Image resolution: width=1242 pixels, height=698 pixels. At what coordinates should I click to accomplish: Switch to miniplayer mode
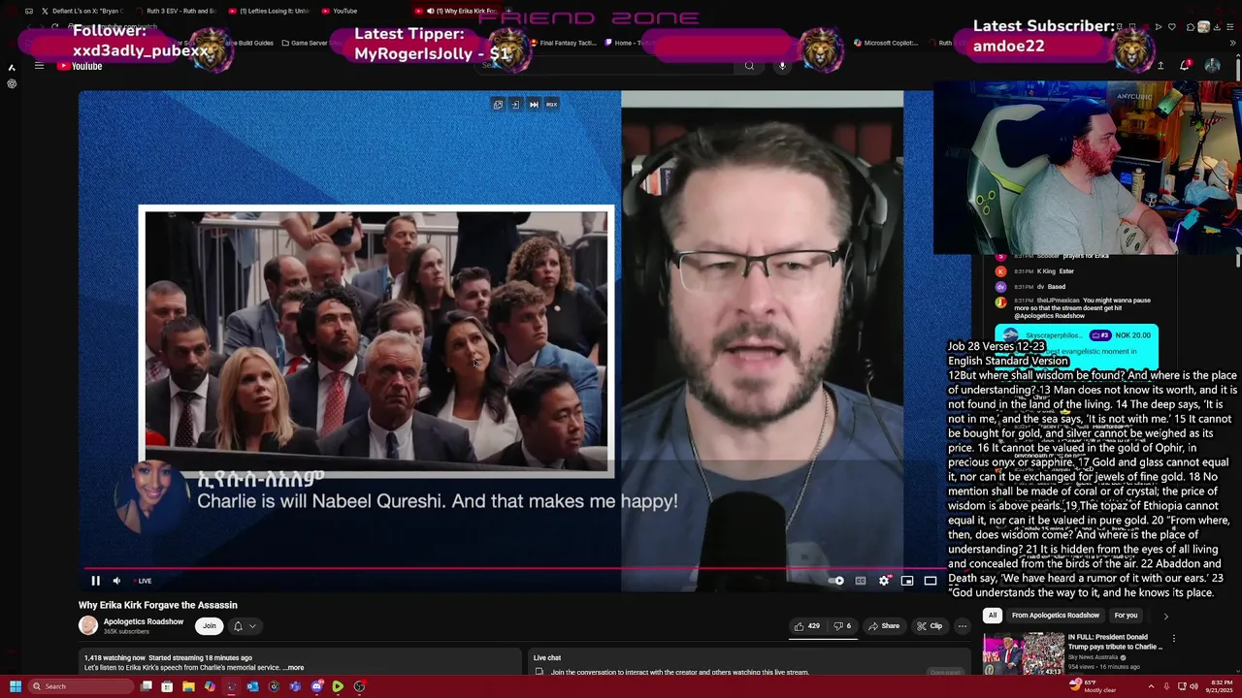(907, 581)
